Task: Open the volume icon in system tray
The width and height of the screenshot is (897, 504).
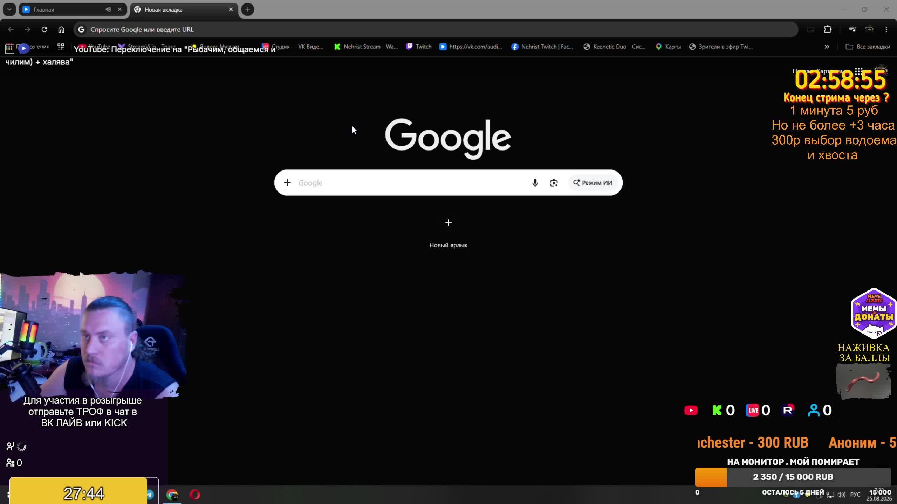Action: pos(841,495)
